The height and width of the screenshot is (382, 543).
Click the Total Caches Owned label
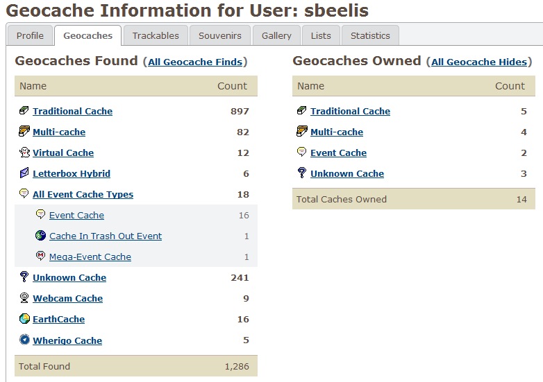[x=342, y=200]
